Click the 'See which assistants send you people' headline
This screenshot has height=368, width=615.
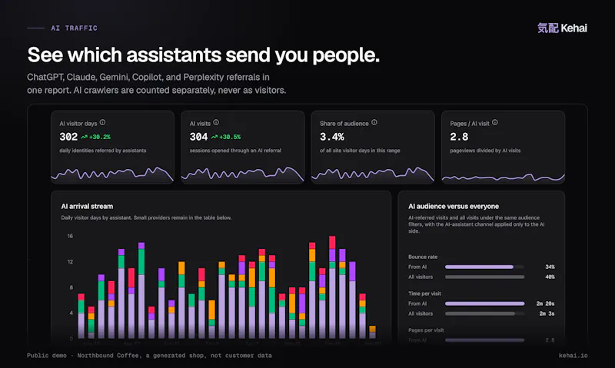click(204, 55)
